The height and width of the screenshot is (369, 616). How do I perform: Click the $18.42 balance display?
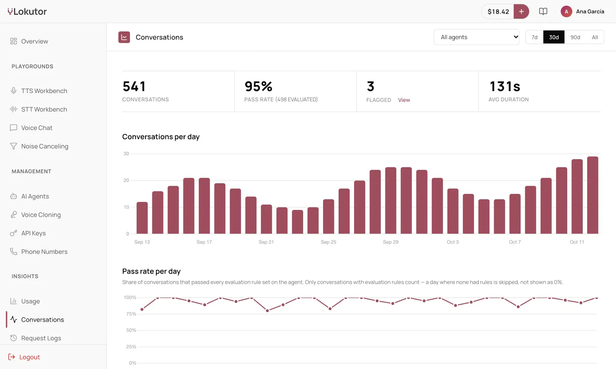tap(498, 12)
